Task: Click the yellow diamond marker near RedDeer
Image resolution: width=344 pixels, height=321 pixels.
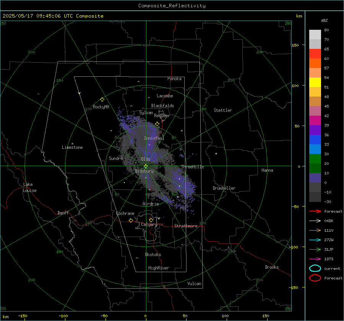Action: [157, 124]
